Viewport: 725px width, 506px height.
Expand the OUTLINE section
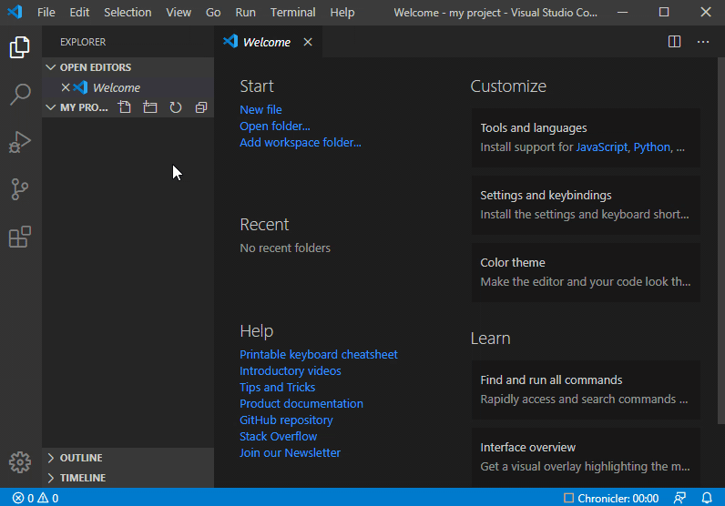click(x=128, y=458)
